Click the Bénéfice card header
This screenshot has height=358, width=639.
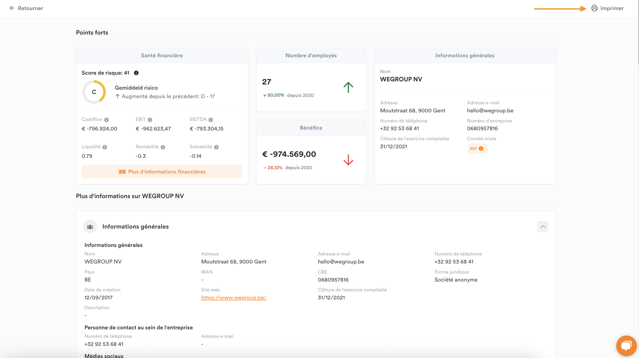tap(311, 128)
